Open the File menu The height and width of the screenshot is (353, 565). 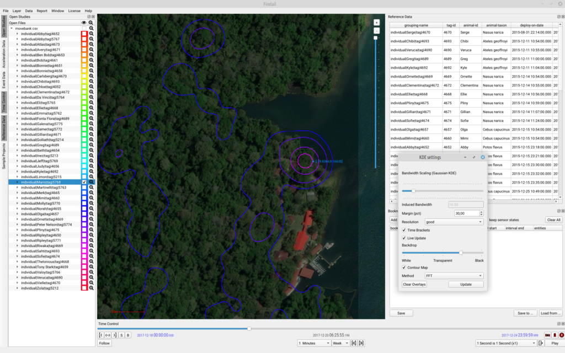click(x=6, y=11)
